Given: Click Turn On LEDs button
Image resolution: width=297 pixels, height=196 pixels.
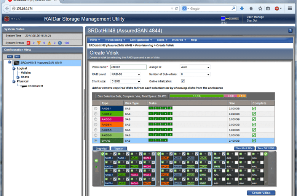Looking at the screenshot, I should (x=244, y=149).
